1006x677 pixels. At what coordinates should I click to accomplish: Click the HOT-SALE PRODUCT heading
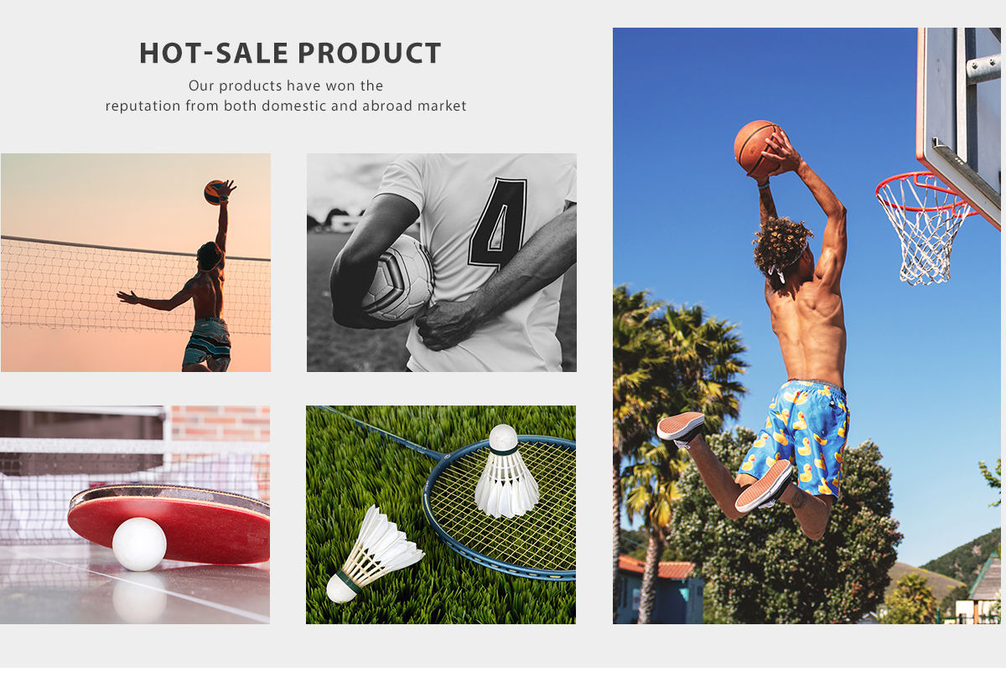pos(290,53)
